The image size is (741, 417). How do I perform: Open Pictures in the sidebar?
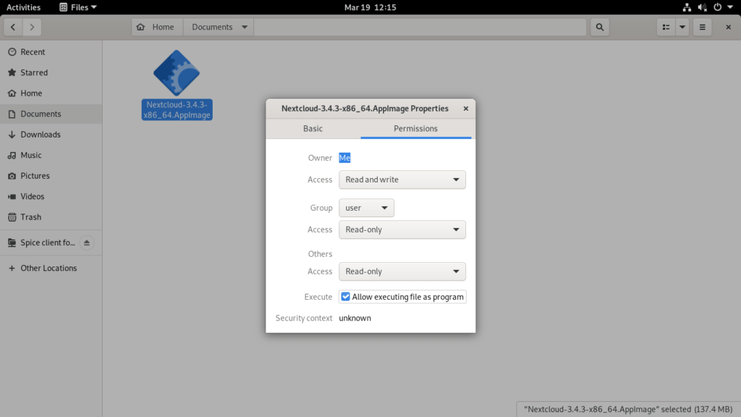[x=51, y=176]
